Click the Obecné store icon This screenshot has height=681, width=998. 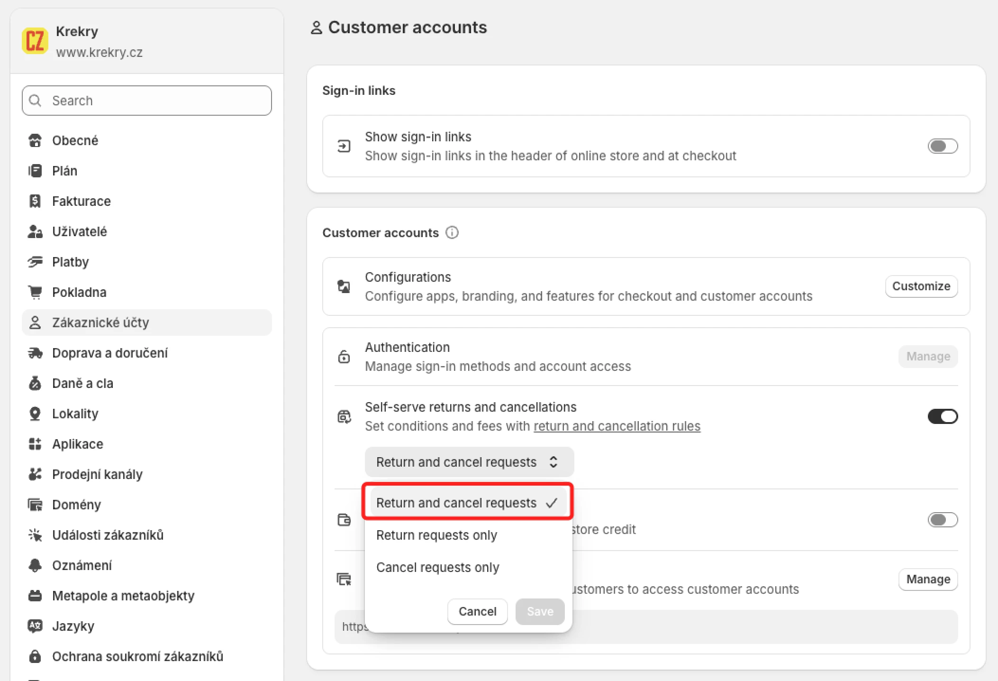35,140
